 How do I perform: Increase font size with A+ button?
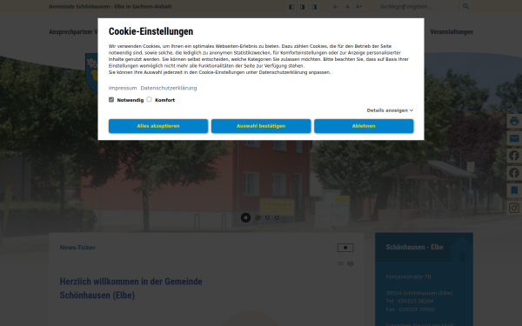358,7
